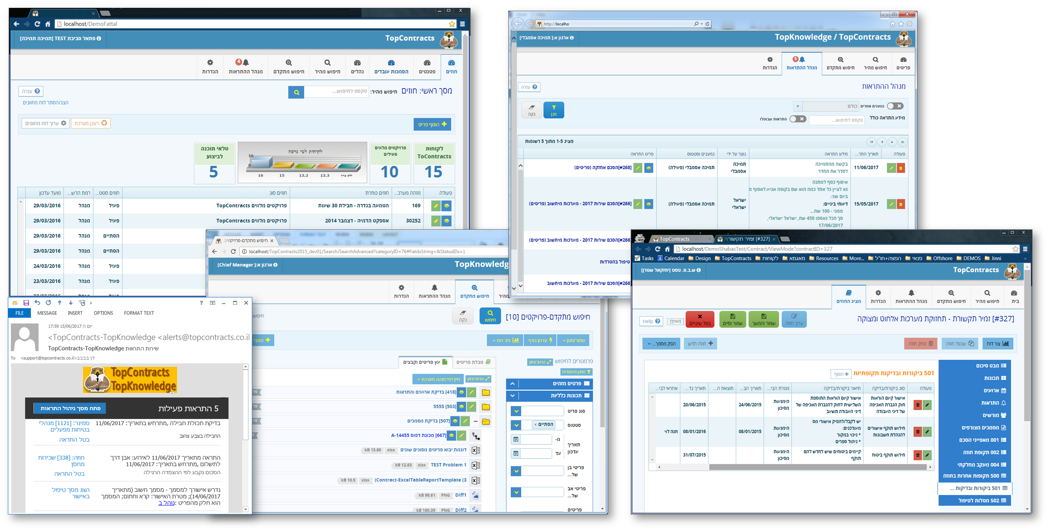Open the סוג פריט dropdown
Screen dimensions: 1049x531
[x=516, y=411]
